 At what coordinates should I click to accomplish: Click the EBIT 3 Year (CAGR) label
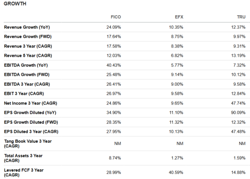tap(24, 94)
